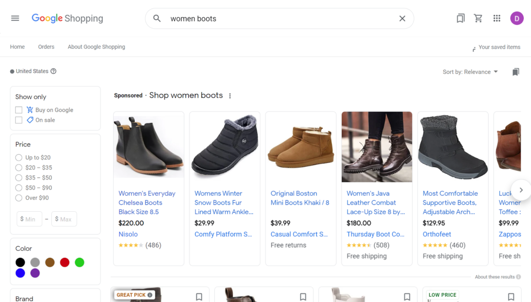Save the GREAT PICK product with bookmark icon

pos(199,297)
